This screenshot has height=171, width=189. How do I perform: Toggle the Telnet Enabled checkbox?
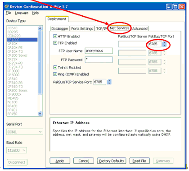(x=55, y=67)
